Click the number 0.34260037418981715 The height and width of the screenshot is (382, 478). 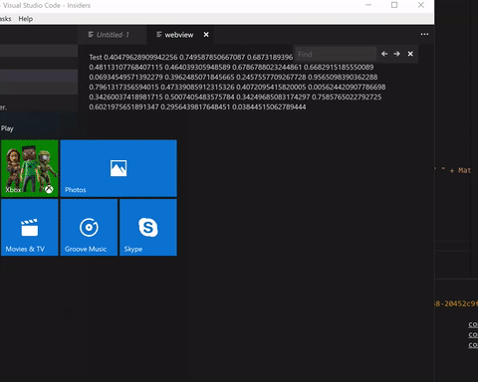click(x=125, y=96)
